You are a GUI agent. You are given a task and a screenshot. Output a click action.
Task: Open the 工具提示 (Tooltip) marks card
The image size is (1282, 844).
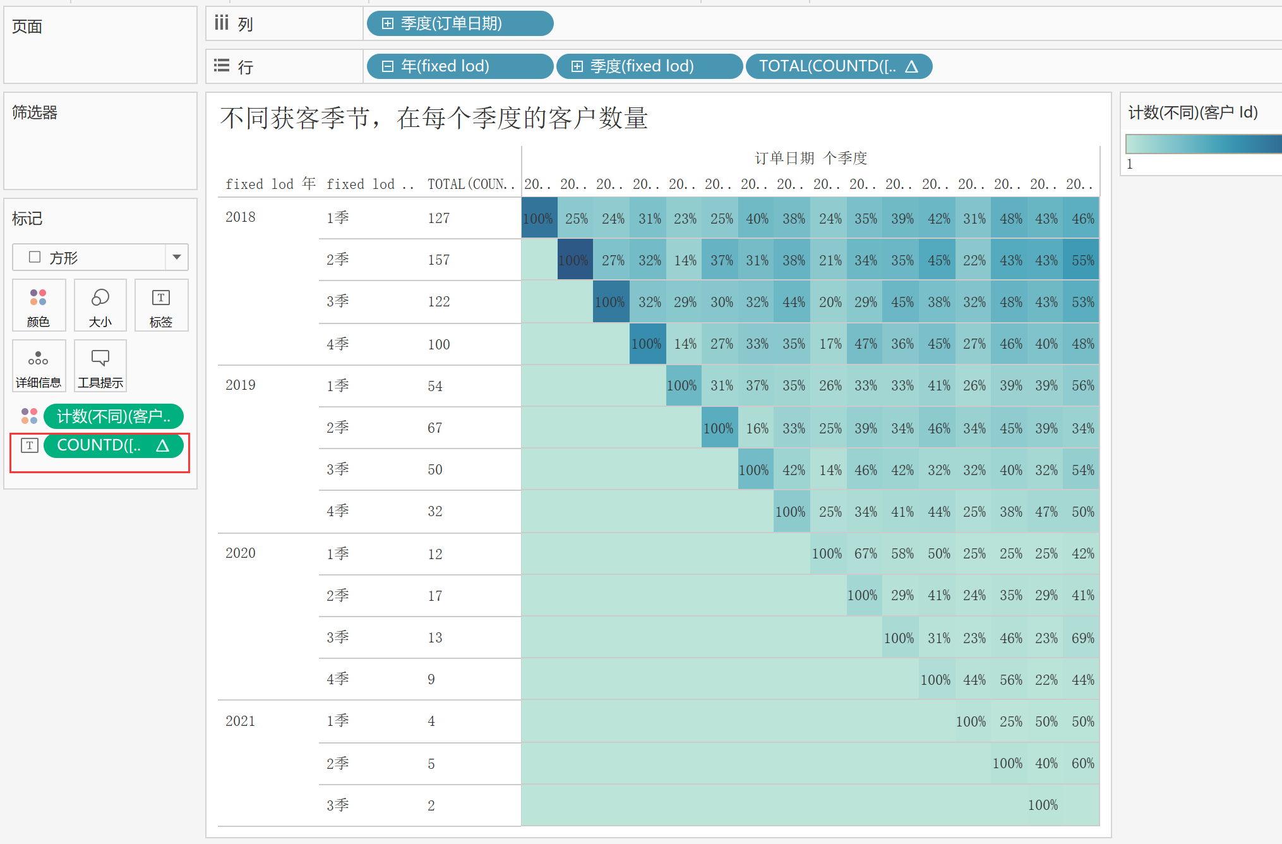100,366
